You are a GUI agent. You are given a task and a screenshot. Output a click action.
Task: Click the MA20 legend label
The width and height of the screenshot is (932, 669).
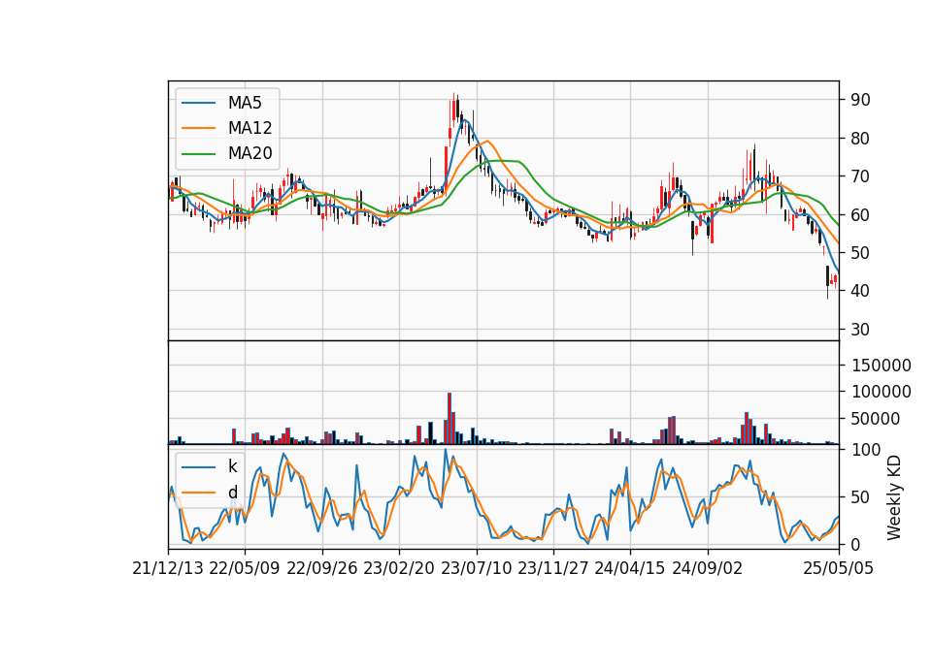tap(250, 153)
